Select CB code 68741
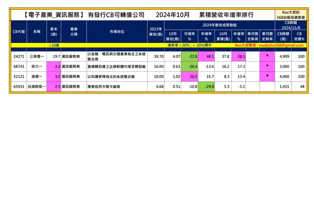Viewport: 314px width, 222px height. coord(19,67)
